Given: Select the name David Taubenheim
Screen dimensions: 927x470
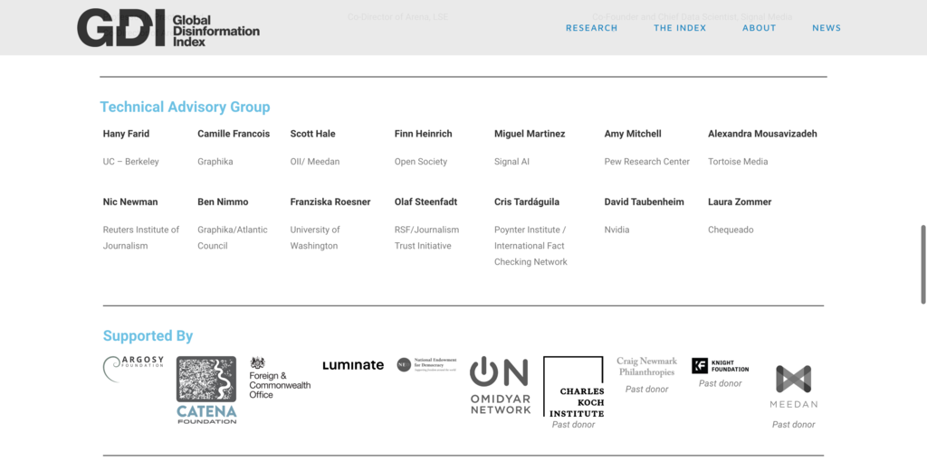Looking at the screenshot, I should coord(644,202).
